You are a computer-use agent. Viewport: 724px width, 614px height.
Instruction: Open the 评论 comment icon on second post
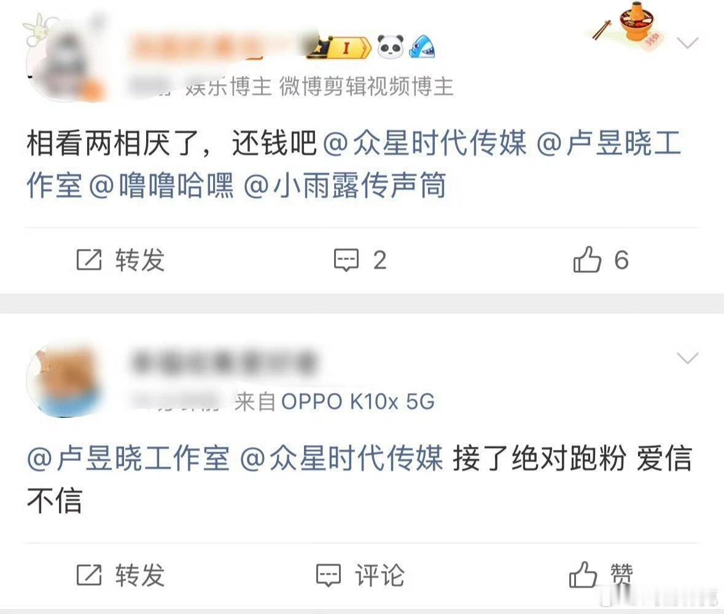[360, 575]
